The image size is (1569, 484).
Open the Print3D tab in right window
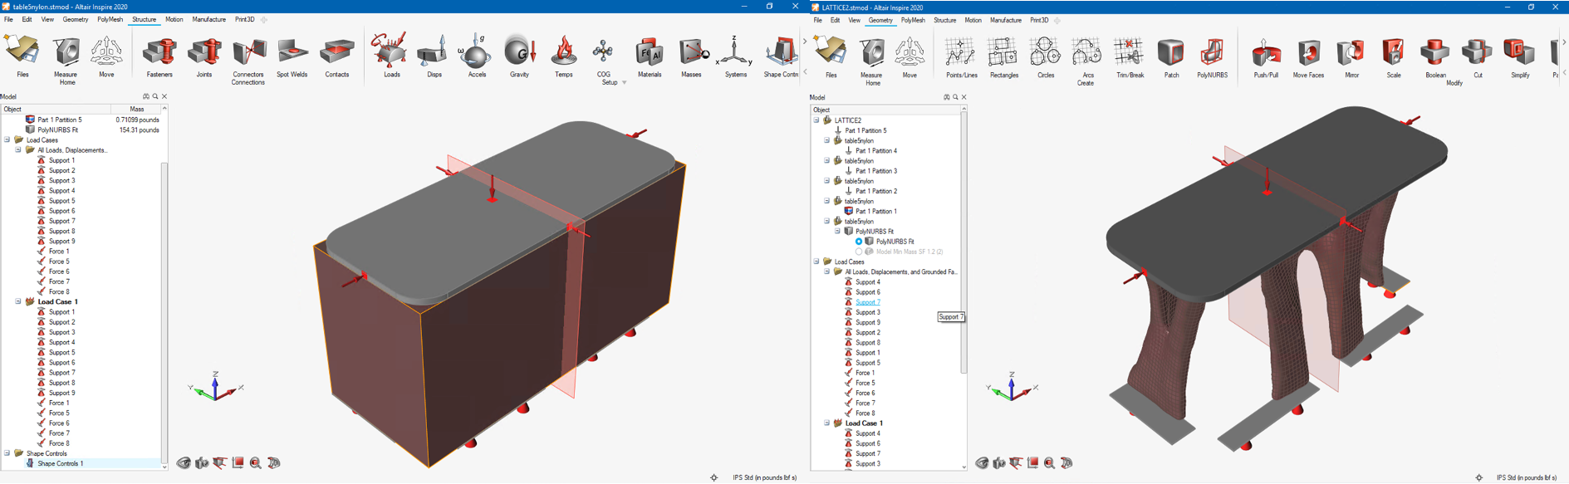click(1039, 21)
